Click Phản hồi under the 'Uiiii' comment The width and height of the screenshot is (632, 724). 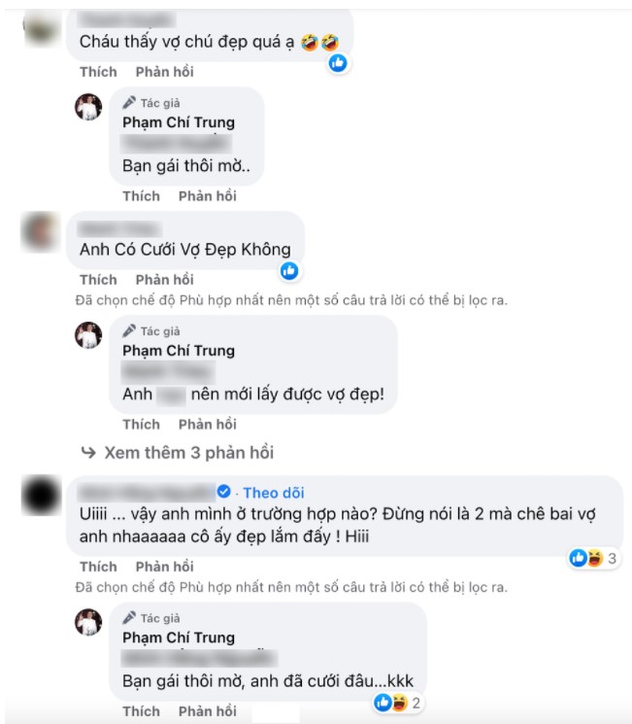[x=165, y=567]
